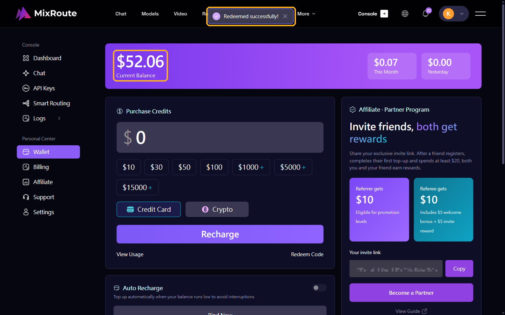Select the $50 preset amount
The height and width of the screenshot is (315, 505).
click(184, 167)
